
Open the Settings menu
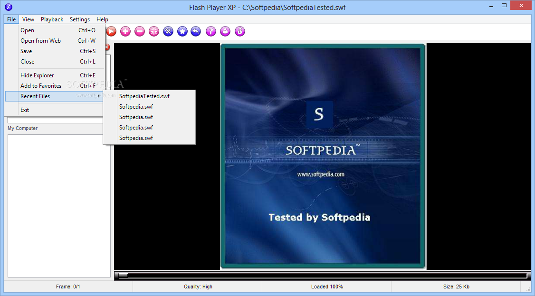point(79,19)
